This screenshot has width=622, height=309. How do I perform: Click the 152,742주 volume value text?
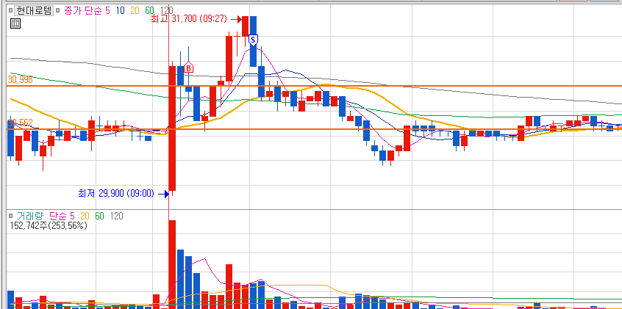click(29, 226)
